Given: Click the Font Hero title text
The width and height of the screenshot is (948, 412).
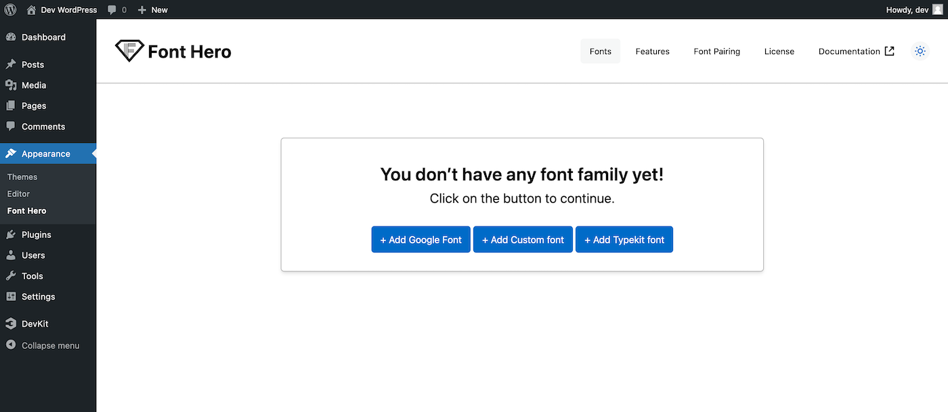Looking at the screenshot, I should [190, 52].
